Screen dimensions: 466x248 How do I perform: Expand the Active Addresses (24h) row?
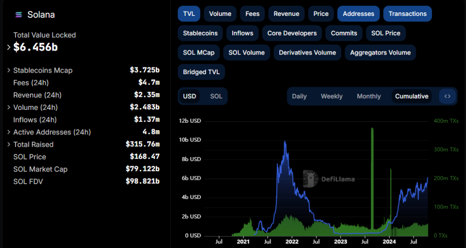[x=9, y=132]
